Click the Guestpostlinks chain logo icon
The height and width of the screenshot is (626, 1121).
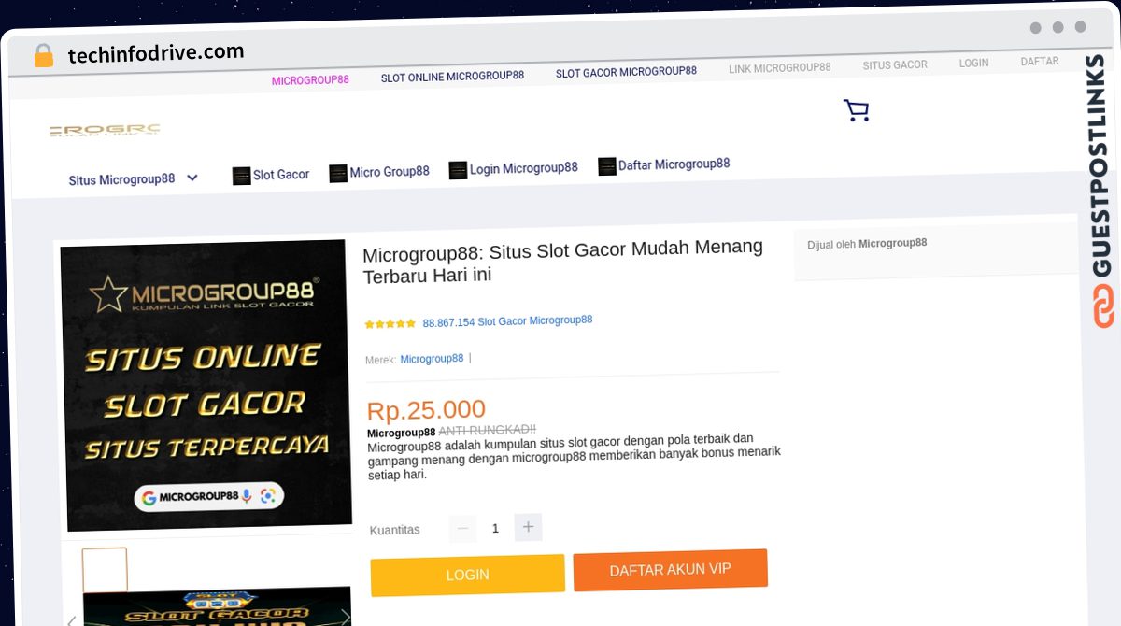[1103, 306]
